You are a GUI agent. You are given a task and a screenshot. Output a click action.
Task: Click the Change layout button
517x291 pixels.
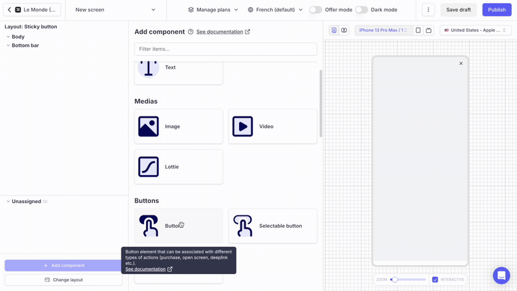click(63, 280)
